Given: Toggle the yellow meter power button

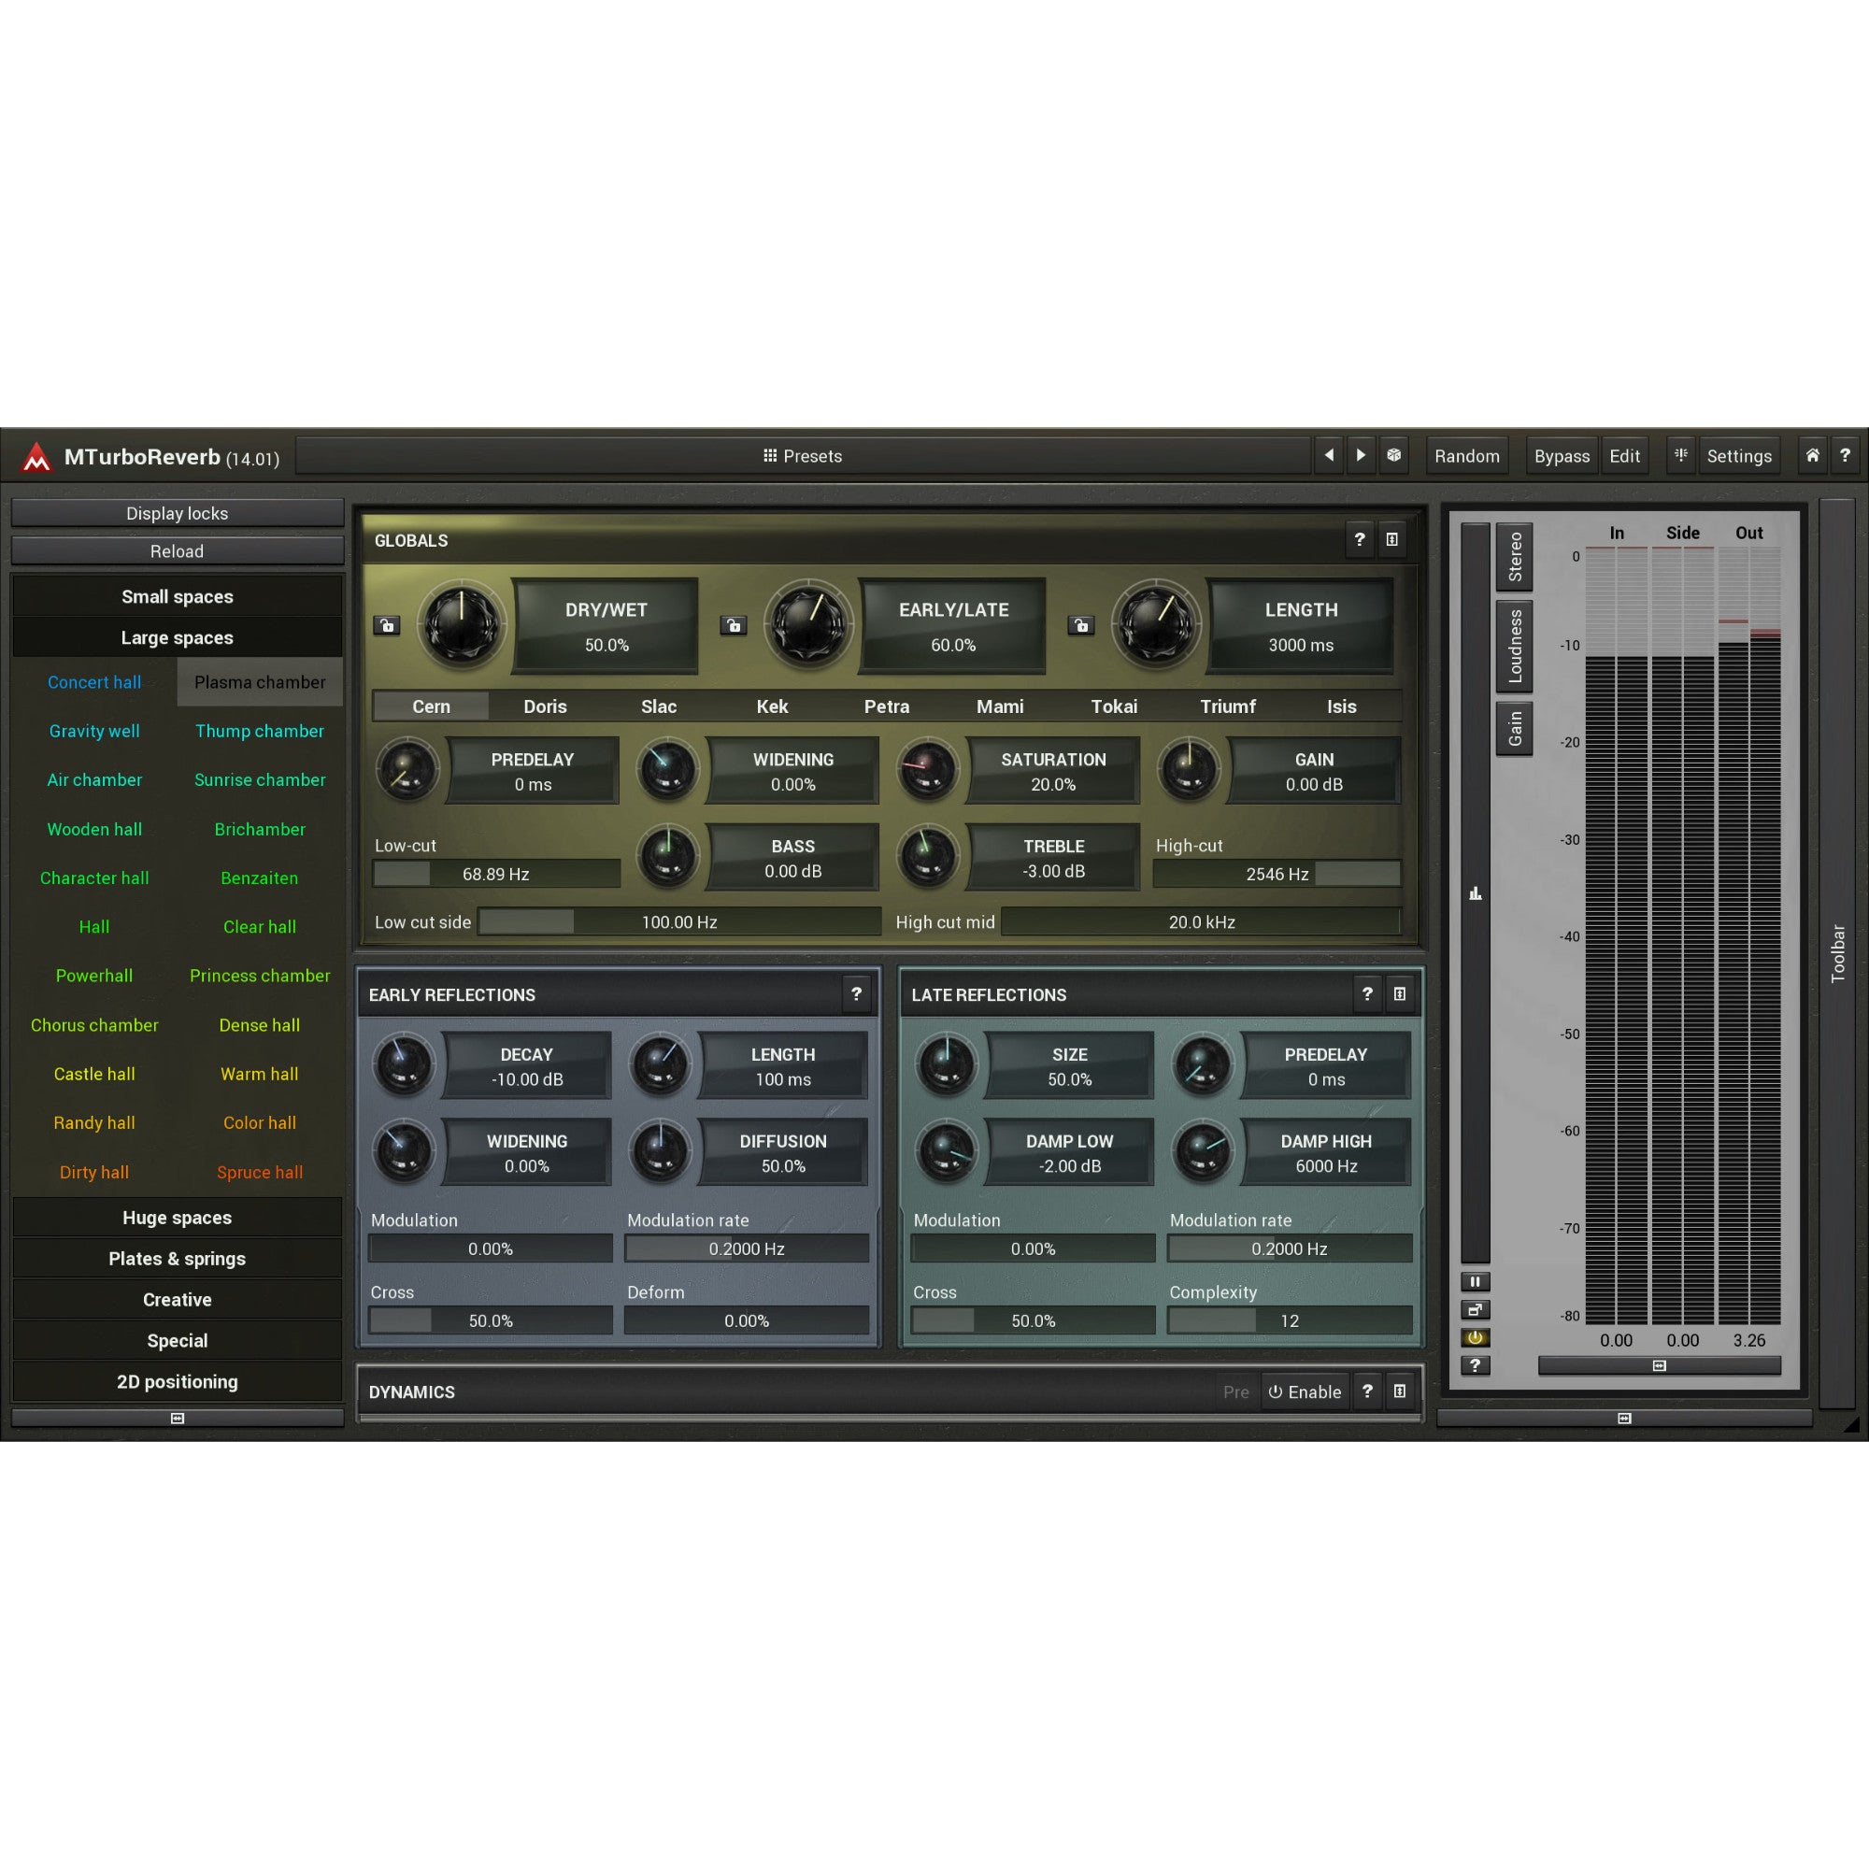Looking at the screenshot, I should (1475, 1338).
